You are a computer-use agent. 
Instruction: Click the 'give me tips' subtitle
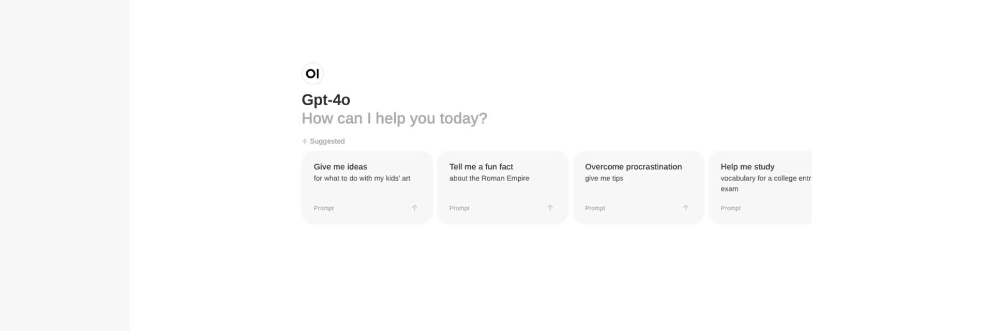(x=604, y=178)
